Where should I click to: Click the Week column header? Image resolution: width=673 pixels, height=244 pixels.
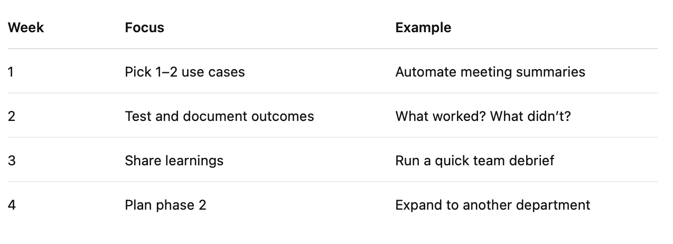point(26,27)
